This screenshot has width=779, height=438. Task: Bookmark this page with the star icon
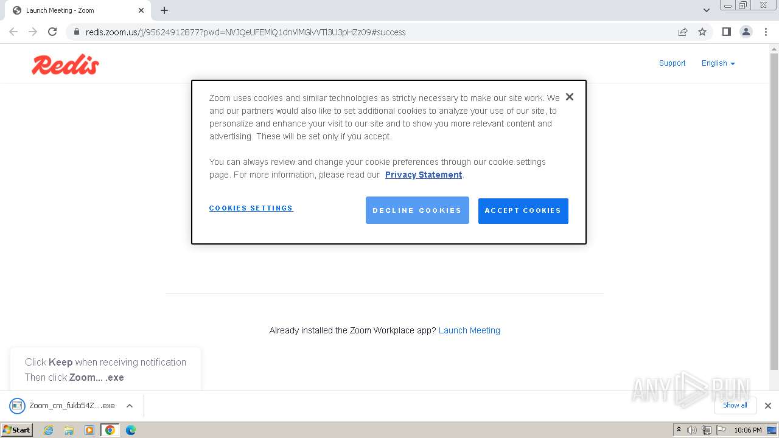702,32
